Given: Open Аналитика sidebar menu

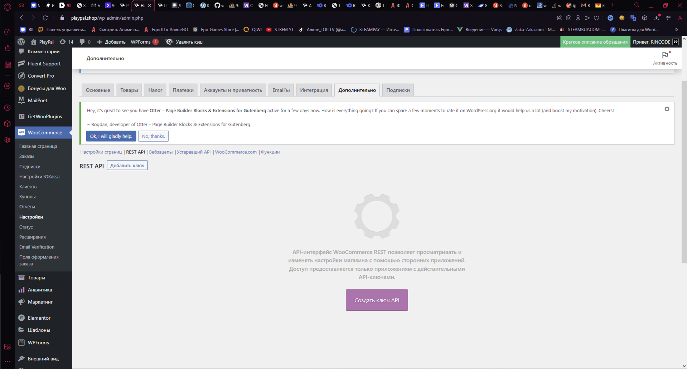Looking at the screenshot, I should coord(44,290).
